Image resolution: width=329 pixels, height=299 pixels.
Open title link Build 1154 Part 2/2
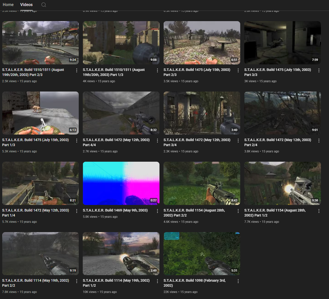(x=194, y=213)
